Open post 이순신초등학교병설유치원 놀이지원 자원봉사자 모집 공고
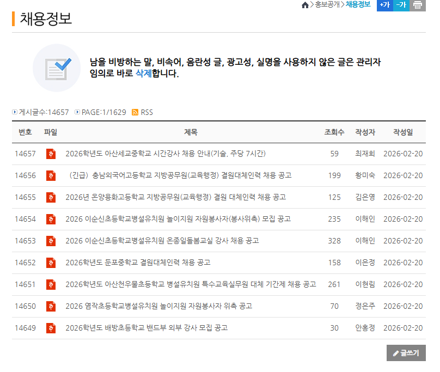The height and width of the screenshot is (372, 440). 178,219
